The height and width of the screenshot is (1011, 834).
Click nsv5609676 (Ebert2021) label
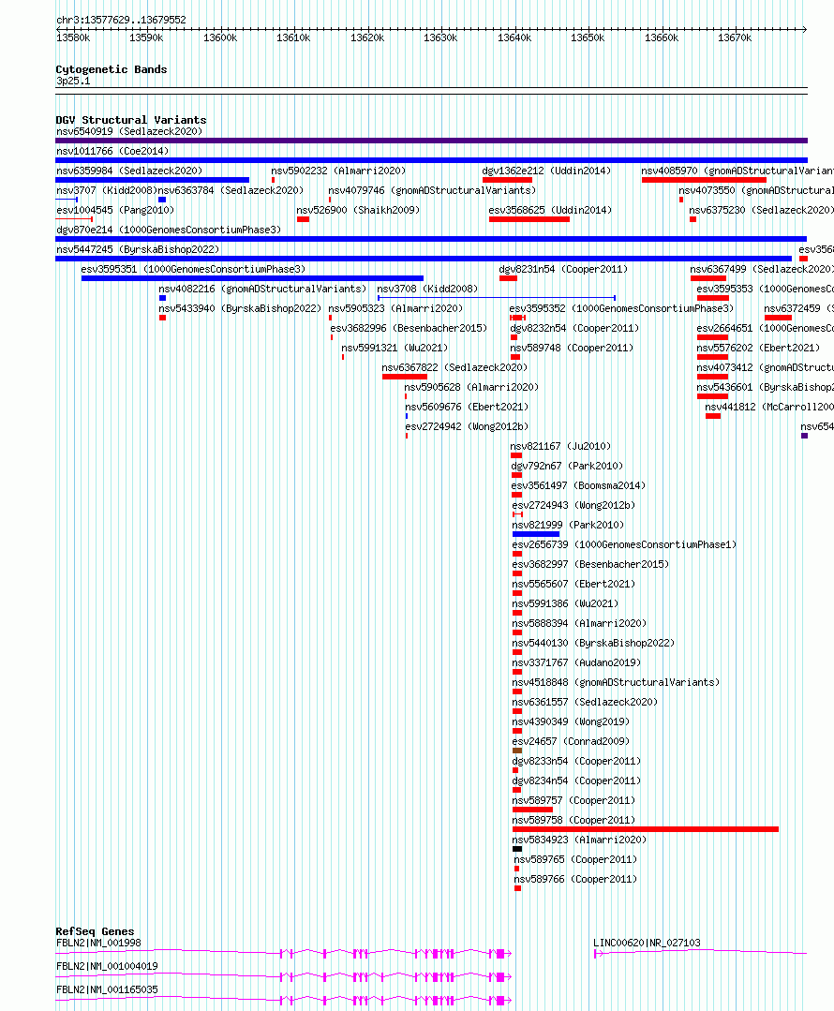coord(467,407)
